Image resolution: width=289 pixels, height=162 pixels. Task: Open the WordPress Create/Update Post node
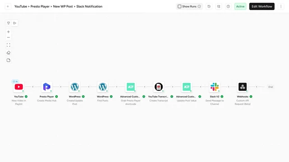pyautogui.click(x=75, y=87)
